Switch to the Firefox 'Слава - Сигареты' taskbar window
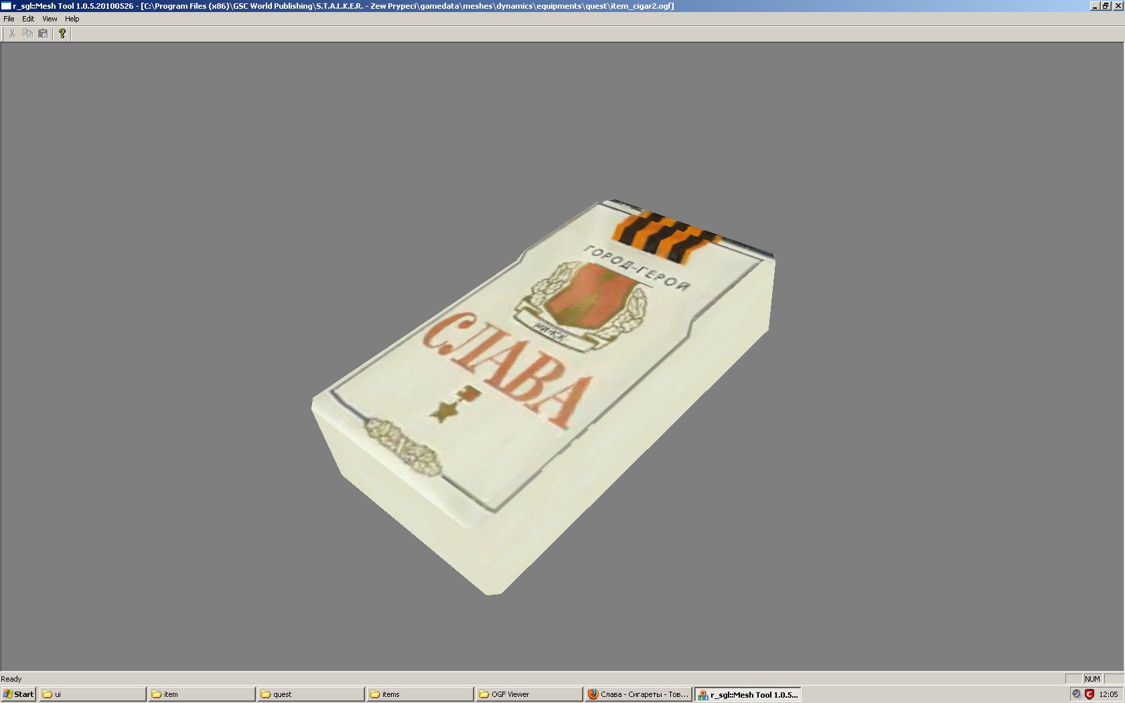 pyautogui.click(x=639, y=694)
